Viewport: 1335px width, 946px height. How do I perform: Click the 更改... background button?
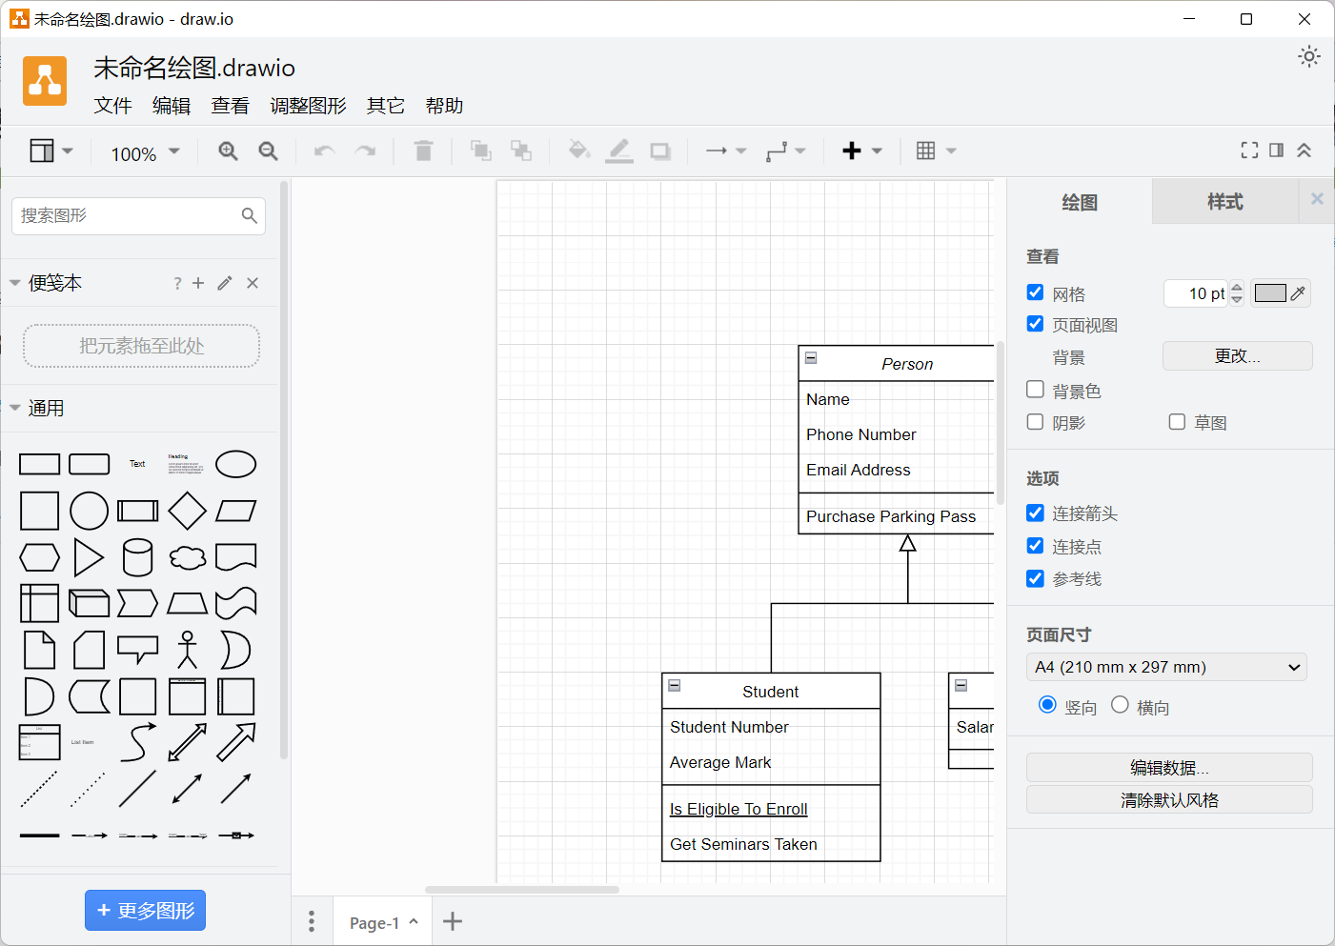click(1237, 355)
